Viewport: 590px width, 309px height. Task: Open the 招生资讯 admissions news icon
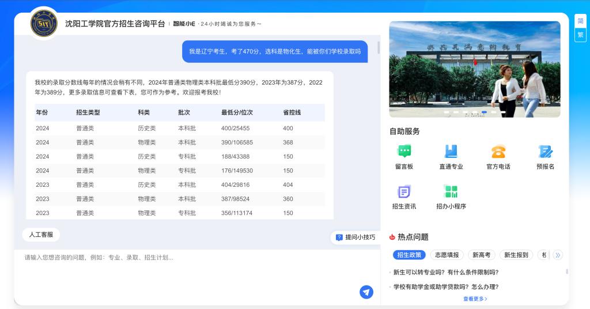[x=404, y=192]
